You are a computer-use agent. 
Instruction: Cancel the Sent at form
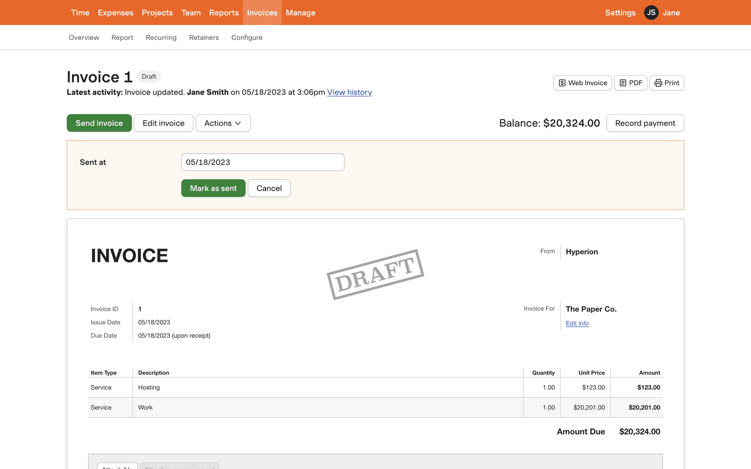click(x=269, y=188)
